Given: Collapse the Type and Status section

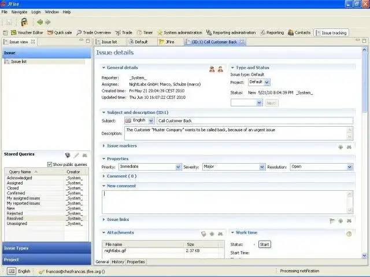Looking at the screenshot, I should tap(232, 68).
